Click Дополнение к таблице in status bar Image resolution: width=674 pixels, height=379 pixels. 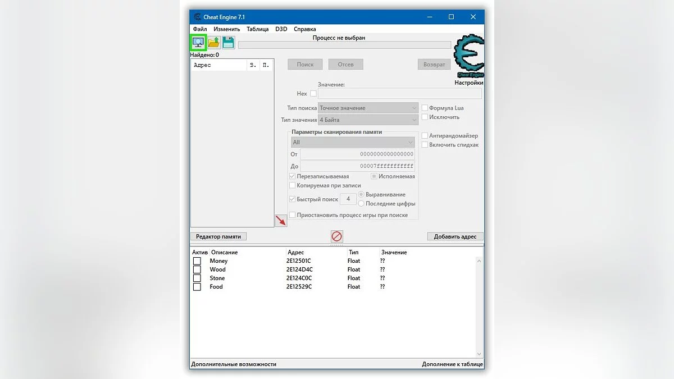click(453, 364)
